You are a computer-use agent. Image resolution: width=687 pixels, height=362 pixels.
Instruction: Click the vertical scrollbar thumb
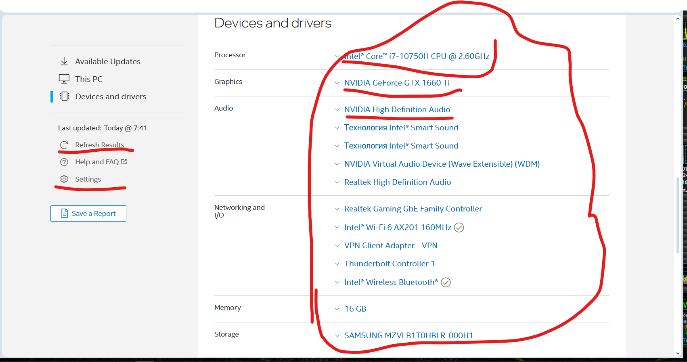tap(678, 216)
